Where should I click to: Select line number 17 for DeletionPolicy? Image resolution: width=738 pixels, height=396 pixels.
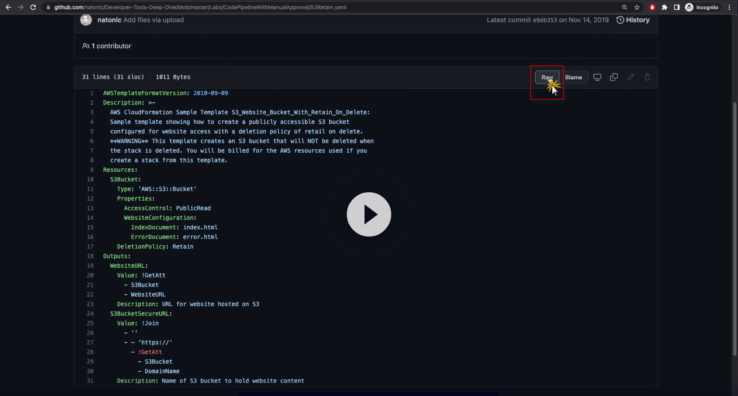pos(90,246)
